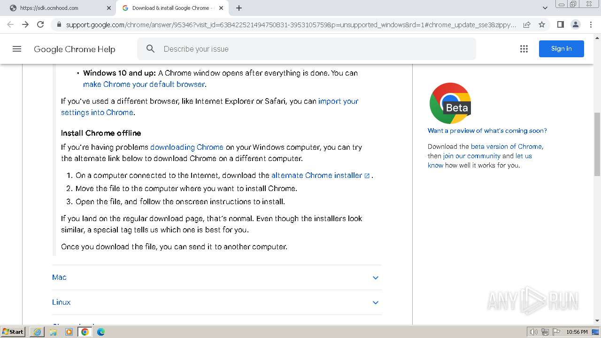Toggle the browser side panel
The width and height of the screenshot is (601, 338).
[560, 24]
